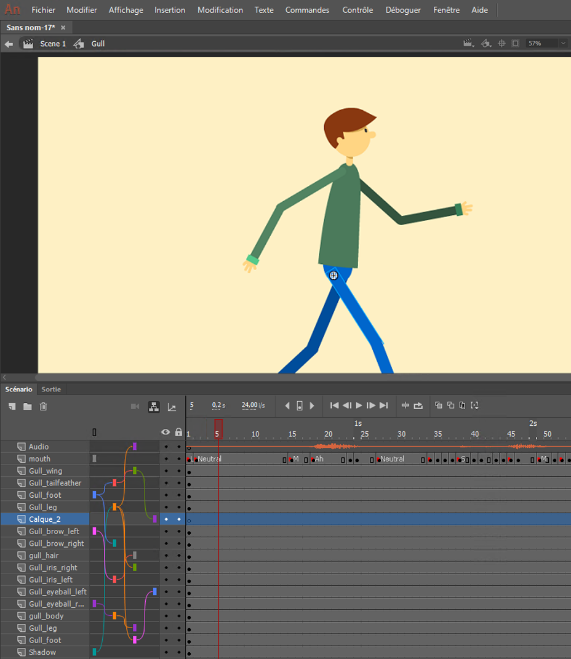The width and height of the screenshot is (571, 659).
Task: Click the Scene 1 breadcrumb link
Action: tap(53, 44)
